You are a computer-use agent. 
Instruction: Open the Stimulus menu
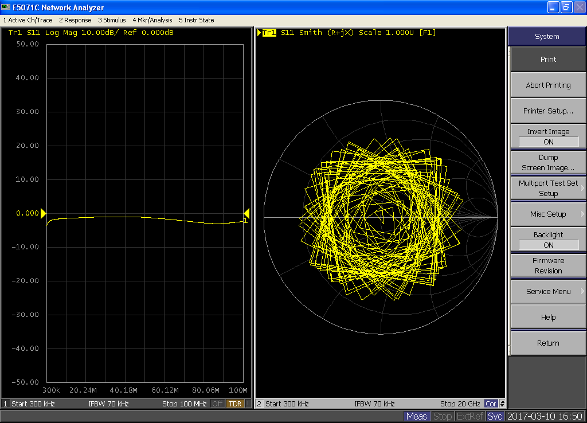point(112,20)
